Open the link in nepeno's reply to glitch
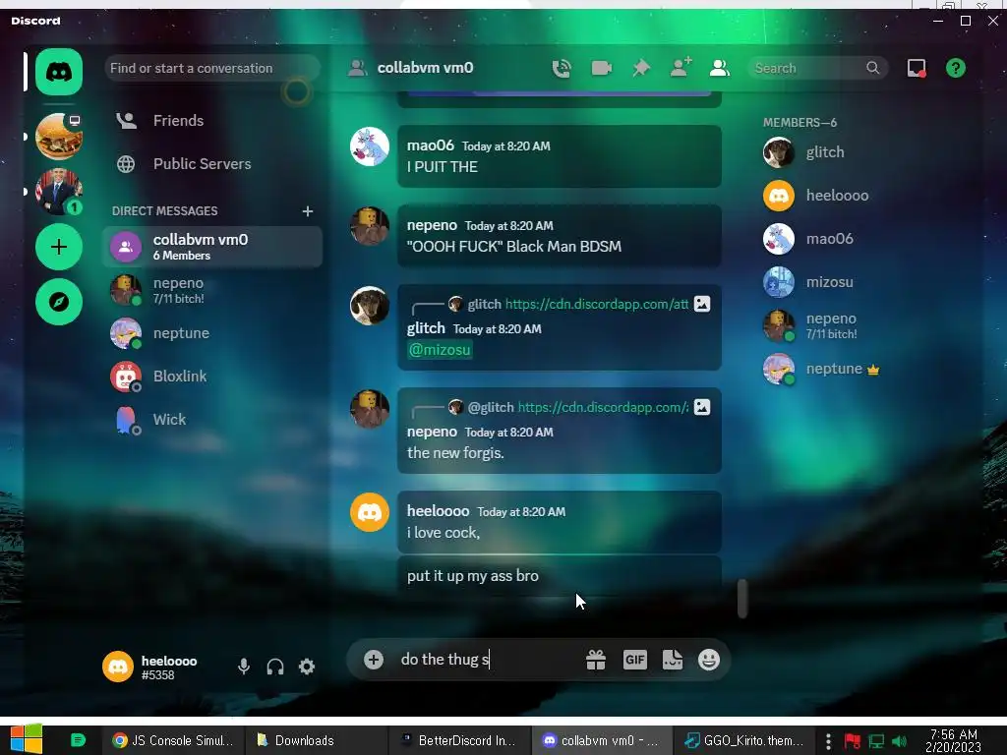 [x=603, y=407]
